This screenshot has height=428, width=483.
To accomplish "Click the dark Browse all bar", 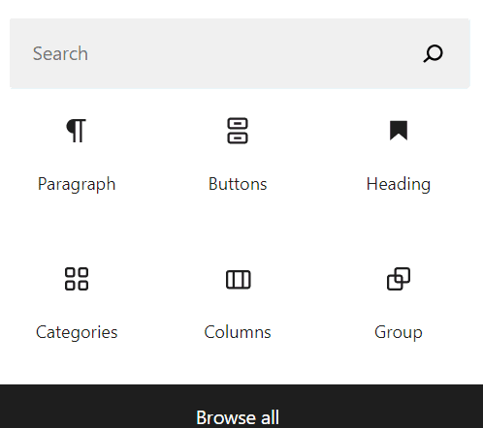I will pyautogui.click(x=241, y=406).
